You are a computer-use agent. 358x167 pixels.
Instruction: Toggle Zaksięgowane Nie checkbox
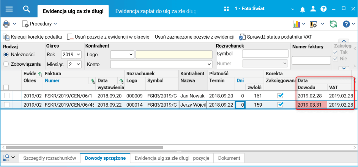[335, 59]
